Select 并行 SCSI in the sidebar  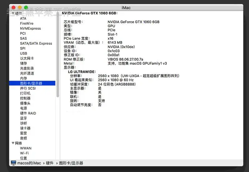click(28, 88)
